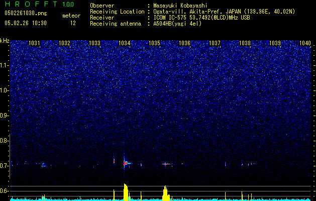Click the Receiving antenna label
The image size is (316, 201).
[x=116, y=24]
